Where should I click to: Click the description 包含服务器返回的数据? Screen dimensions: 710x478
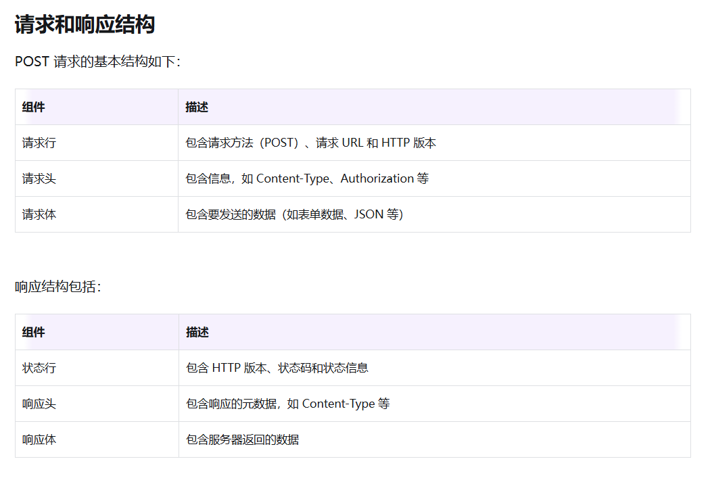pyautogui.click(x=242, y=439)
